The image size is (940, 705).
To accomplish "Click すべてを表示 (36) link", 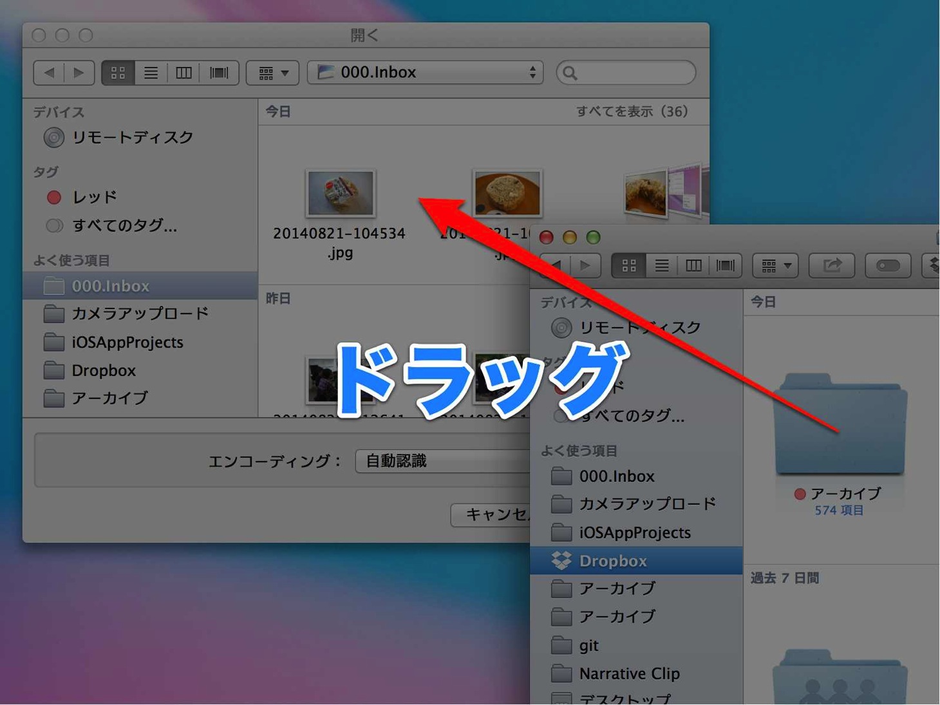I will [632, 111].
